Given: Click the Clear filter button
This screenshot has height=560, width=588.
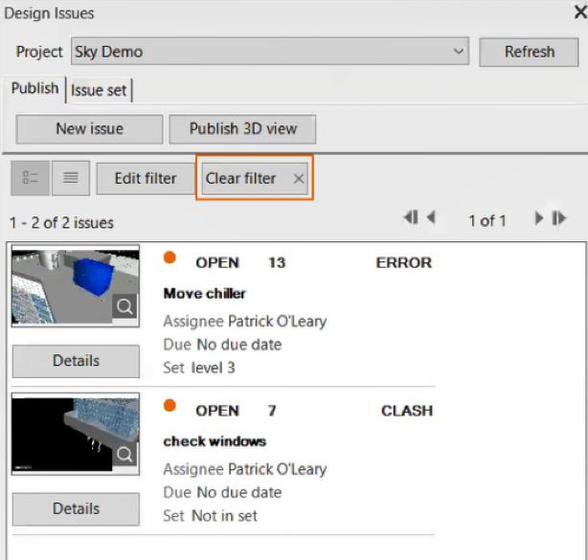Looking at the screenshot, I should click(x=255, y=178).
